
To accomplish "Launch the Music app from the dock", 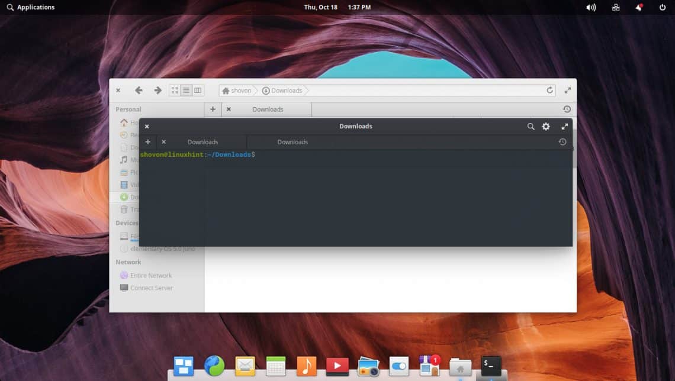I will click(x=306, y=366).
